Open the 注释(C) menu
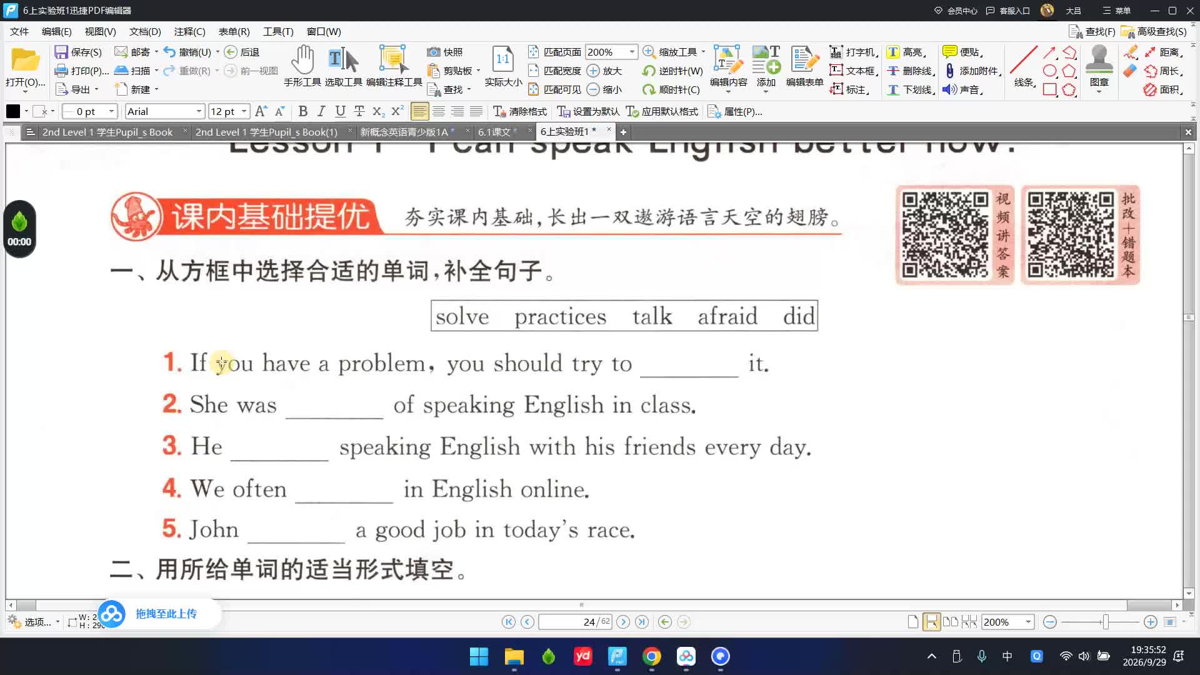This screenshot has width=1200, height=675. point(189,31)
